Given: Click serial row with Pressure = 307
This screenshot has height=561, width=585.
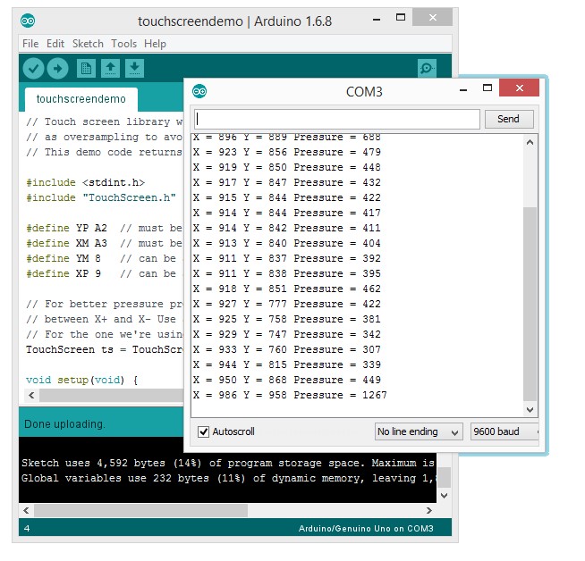Looking at the screenshot, I should 287,349.
